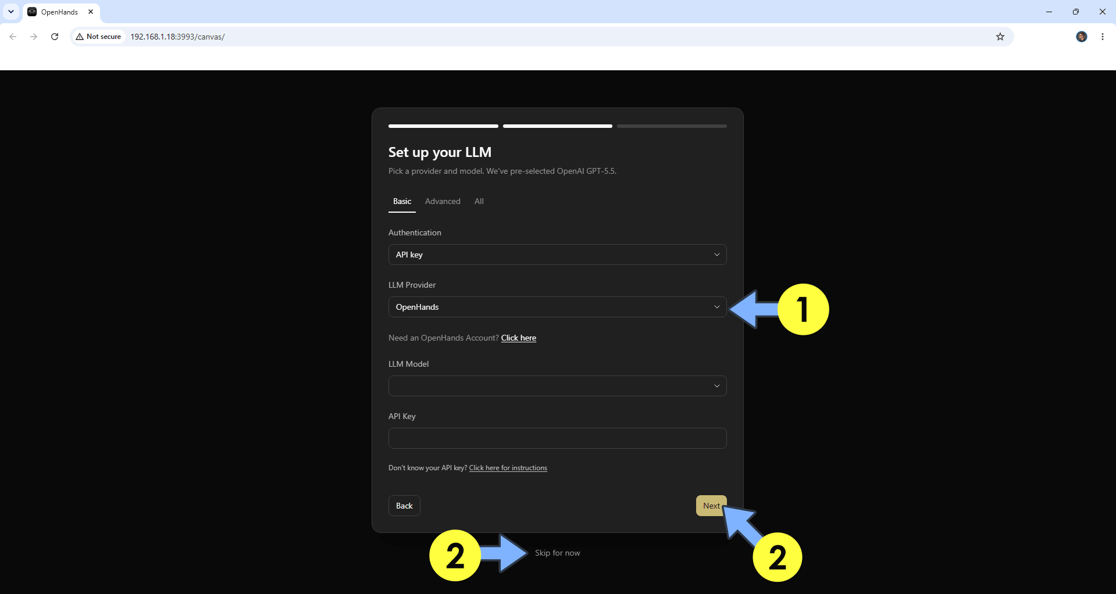Open Click here for instructions link
1116x594 pixels.
click(x=508, y=468)
